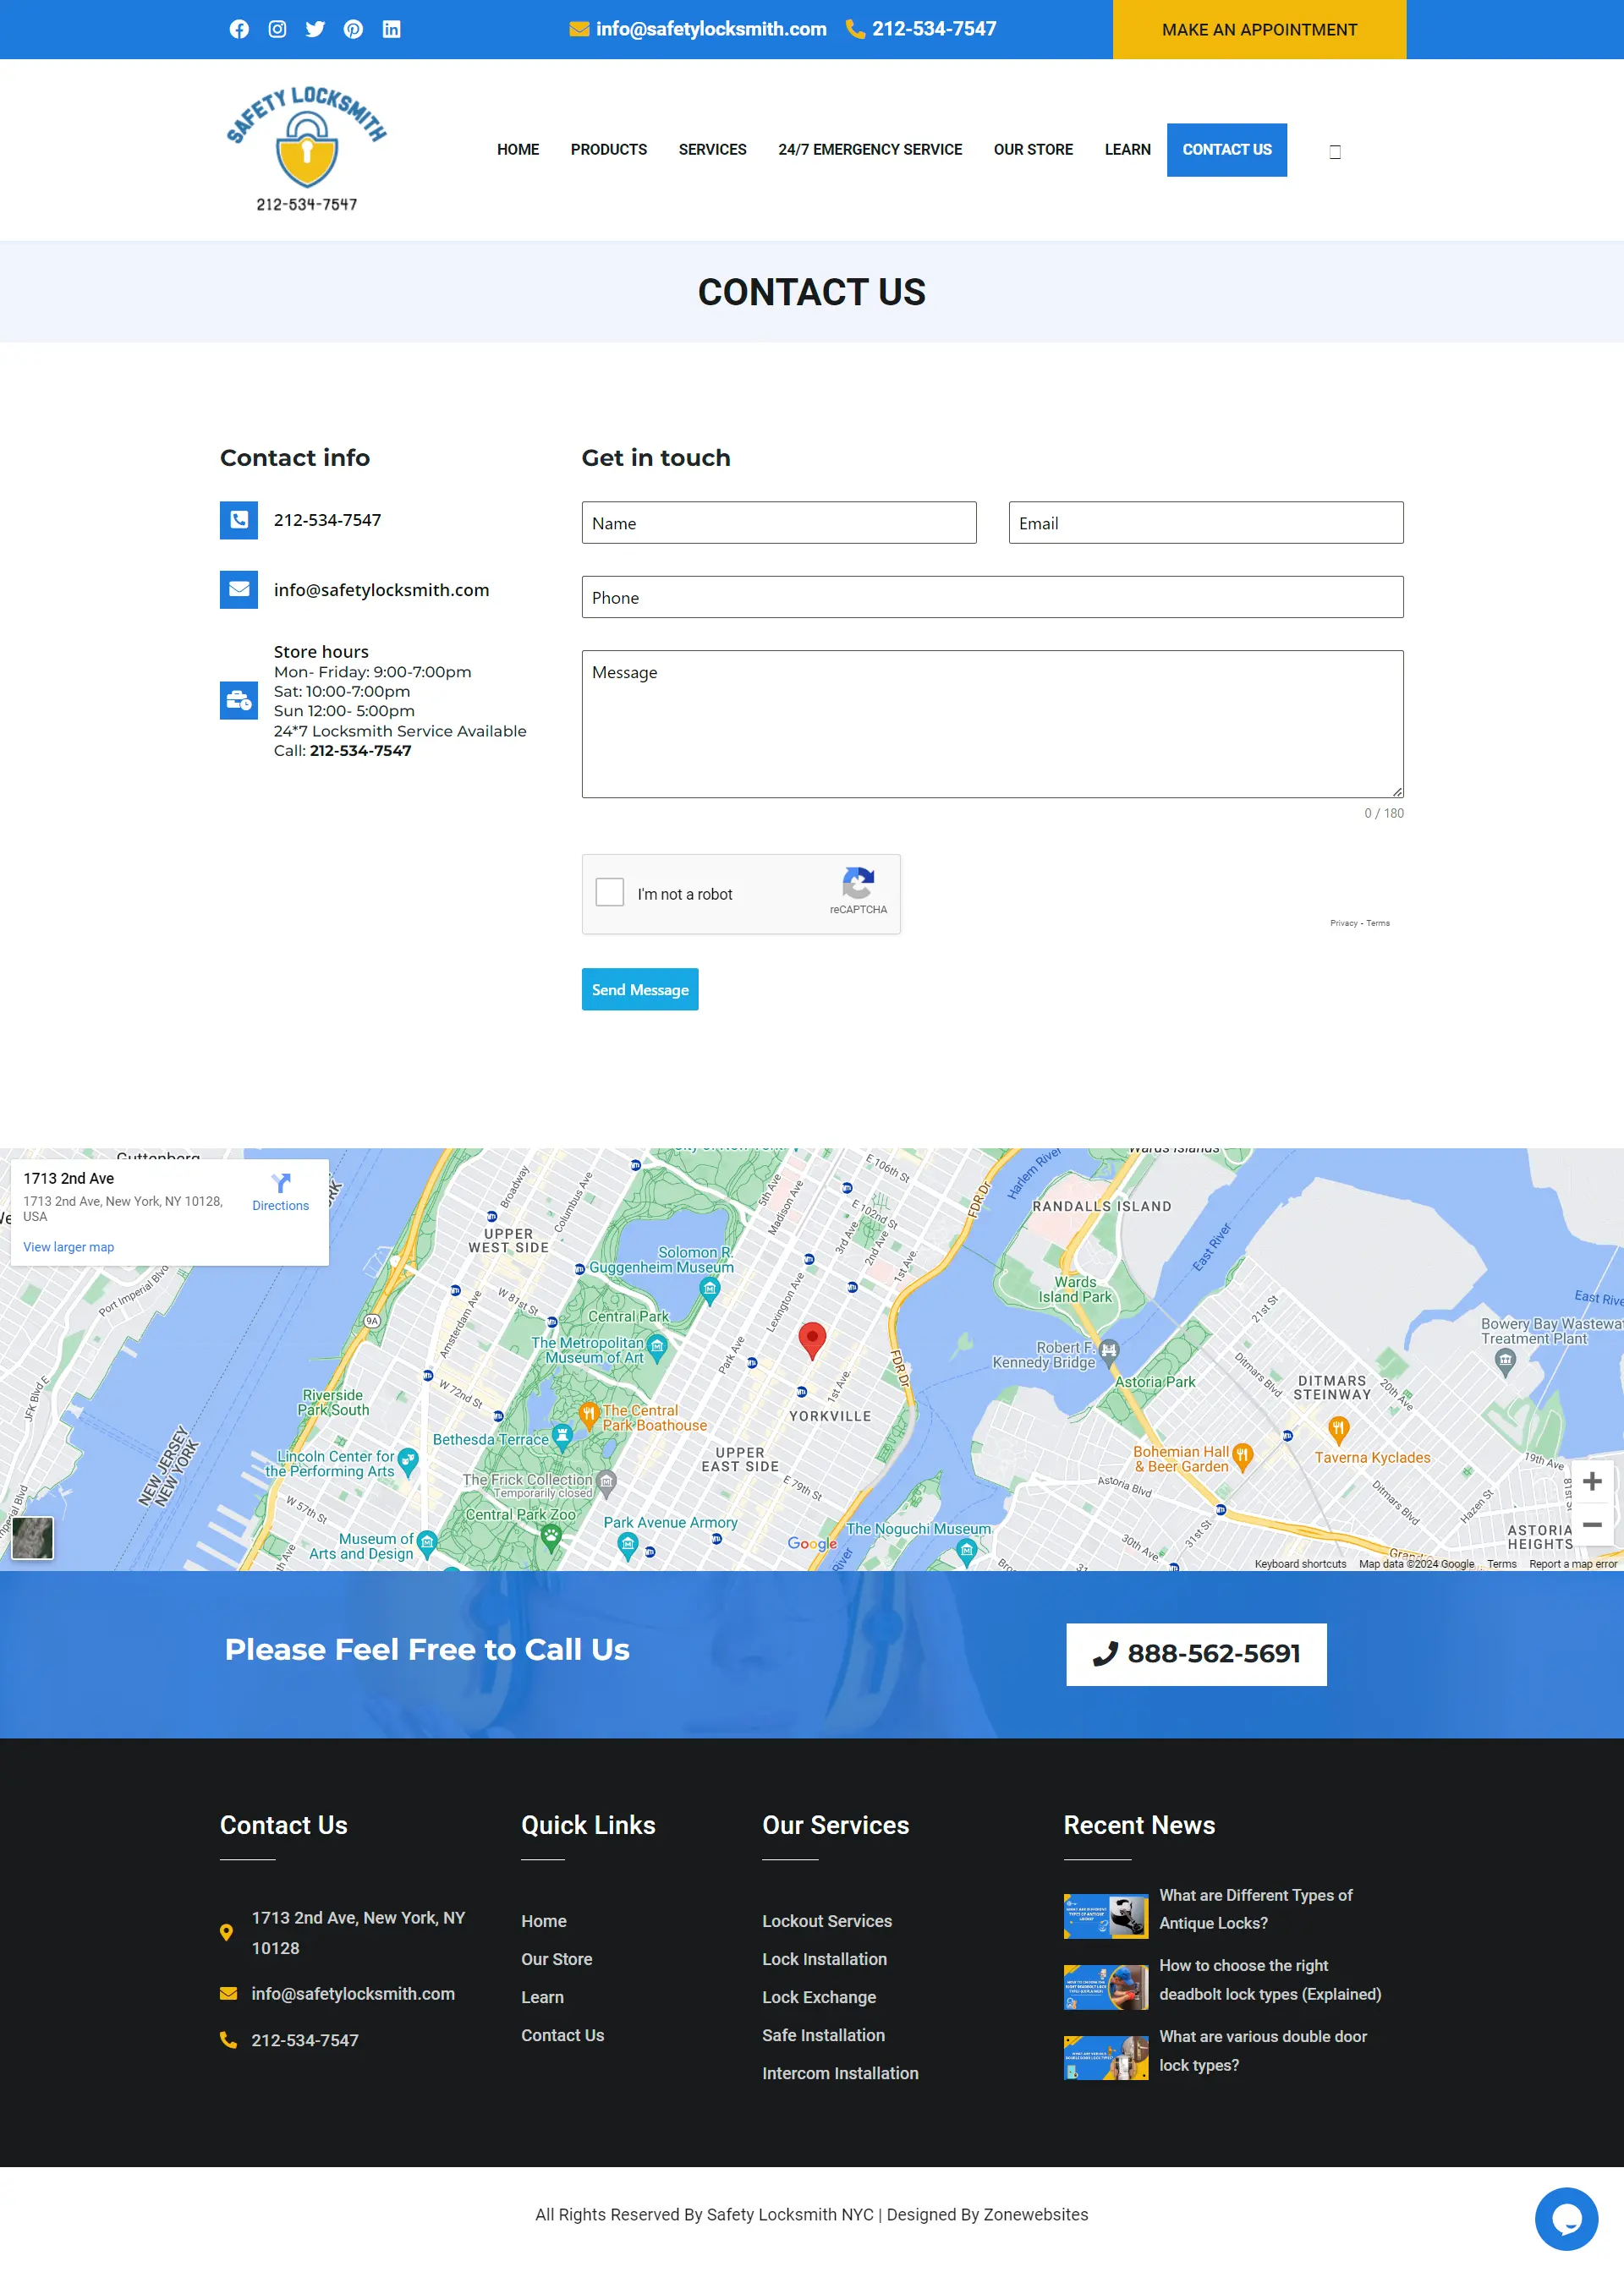Viewport: 1624px width, 2272px height.
Task: Zoom in the map with plus
Action: 1592,1481
